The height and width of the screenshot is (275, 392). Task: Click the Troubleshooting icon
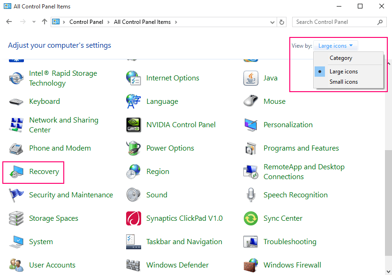click(251, 242)
